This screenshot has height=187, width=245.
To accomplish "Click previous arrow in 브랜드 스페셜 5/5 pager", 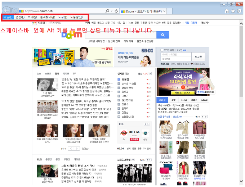I will [x=147, y=160].
